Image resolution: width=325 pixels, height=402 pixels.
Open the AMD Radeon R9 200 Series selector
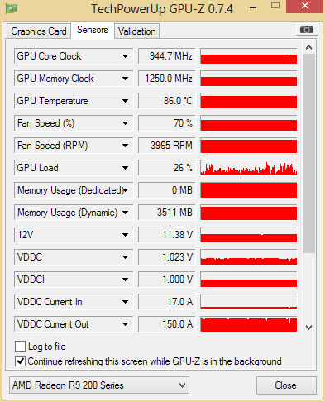click(99, 385)
